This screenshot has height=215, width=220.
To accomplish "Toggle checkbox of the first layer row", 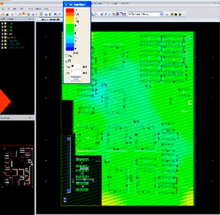I will [2, 24].
